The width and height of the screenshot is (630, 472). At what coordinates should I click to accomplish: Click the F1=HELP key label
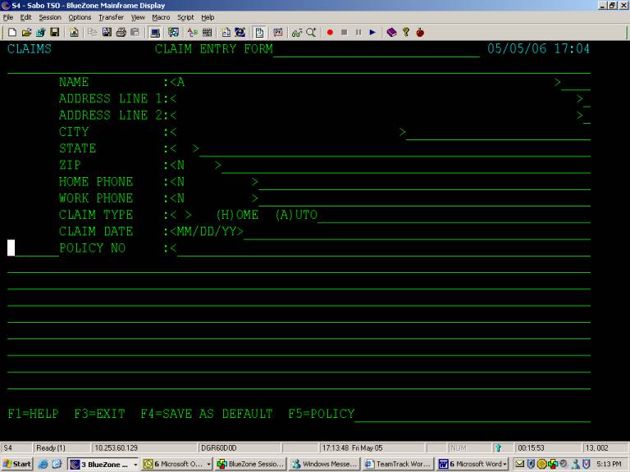(x=34, y=414)
